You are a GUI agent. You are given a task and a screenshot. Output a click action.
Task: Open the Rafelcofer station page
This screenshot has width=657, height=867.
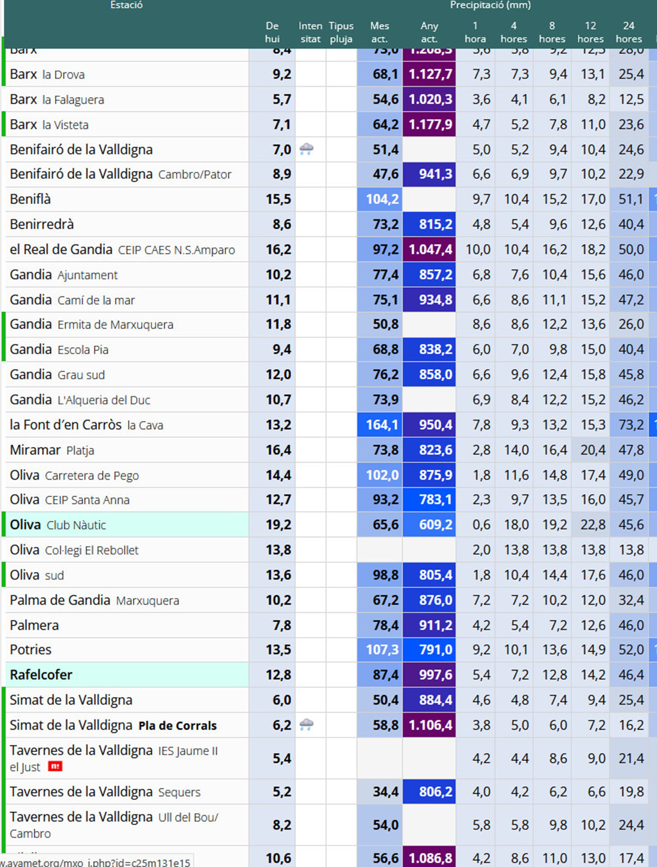pos(41,675)
